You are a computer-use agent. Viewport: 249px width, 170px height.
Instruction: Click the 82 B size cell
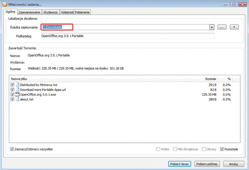(213, 90)
